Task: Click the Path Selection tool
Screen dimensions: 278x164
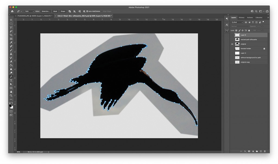Action: pyautogui.click(x=11, y=84)
